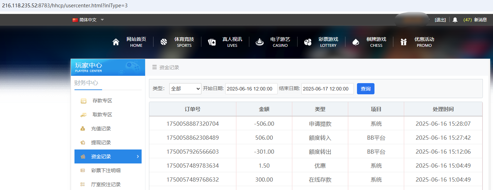Open the 类型 全部 type dropdown
Viewport: 493px width, 190px height.
coord(185,89)
